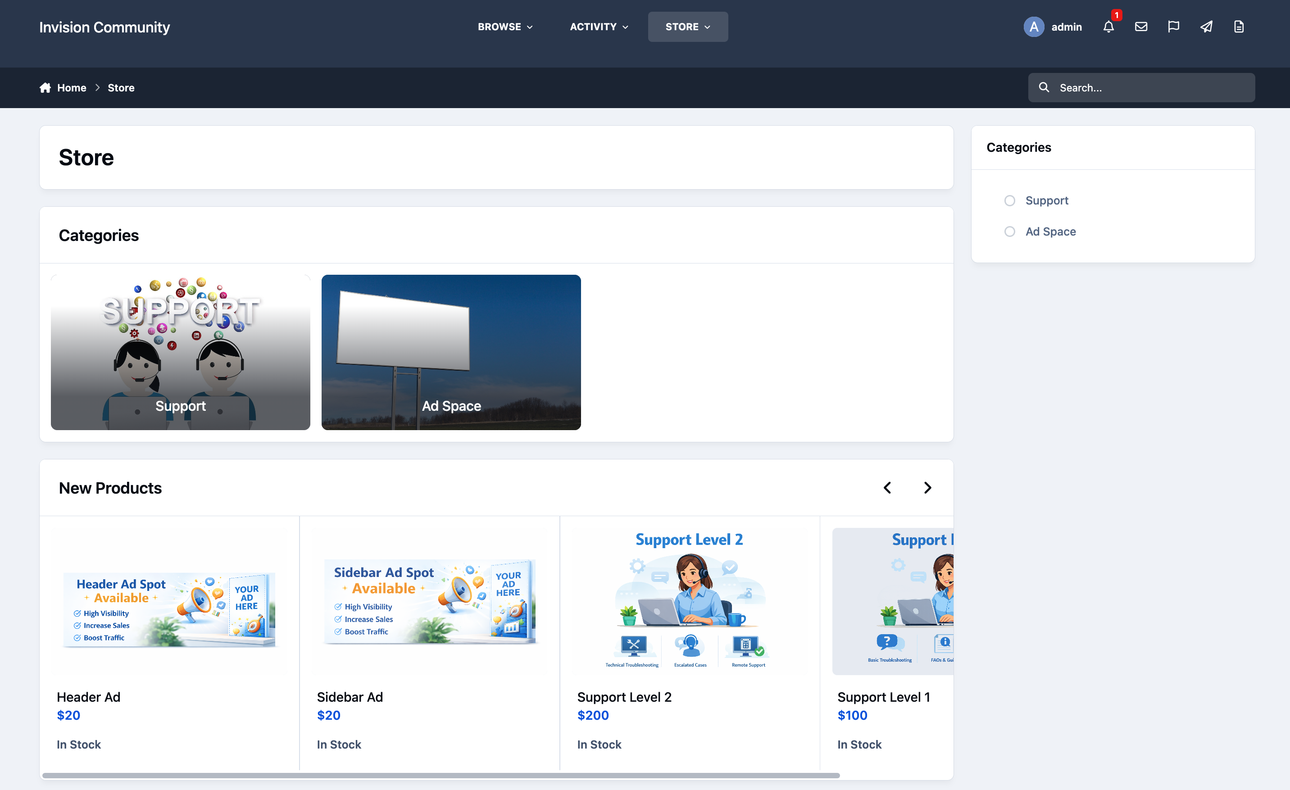This screenshot has width=1290, height=790.
Task: Show previous New Products with left arrow
Action: 887,488
